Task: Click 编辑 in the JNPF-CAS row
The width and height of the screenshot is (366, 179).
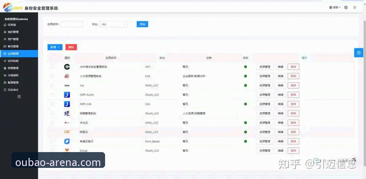Action: point(280,104)
